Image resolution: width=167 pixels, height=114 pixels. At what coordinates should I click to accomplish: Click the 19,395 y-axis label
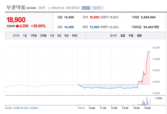tap(156, 48)
